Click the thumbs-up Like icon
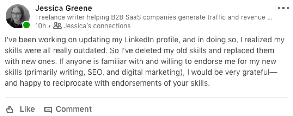This screenshot has height=116, width=293. point(10,109)
